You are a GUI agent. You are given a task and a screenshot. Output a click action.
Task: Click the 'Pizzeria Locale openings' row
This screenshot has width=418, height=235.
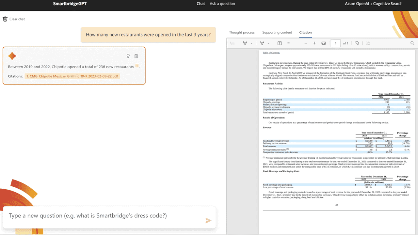pyautogui.click(x=336, y=104)
